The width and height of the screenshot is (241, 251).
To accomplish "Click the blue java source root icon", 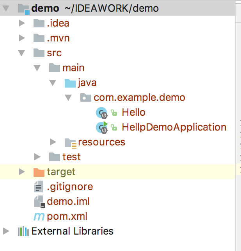I will pos(70,83).
